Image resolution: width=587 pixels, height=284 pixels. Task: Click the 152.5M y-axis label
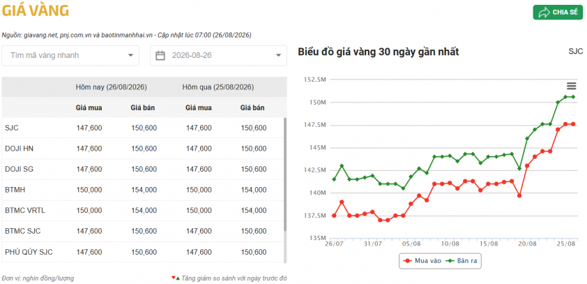coord(314,80)
